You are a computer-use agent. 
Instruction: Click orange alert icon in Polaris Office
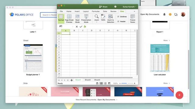[170, 15]
